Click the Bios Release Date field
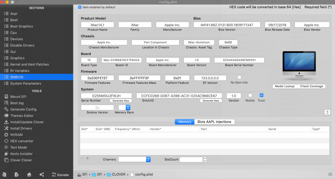335x179 pixels. tap(277, 25)
